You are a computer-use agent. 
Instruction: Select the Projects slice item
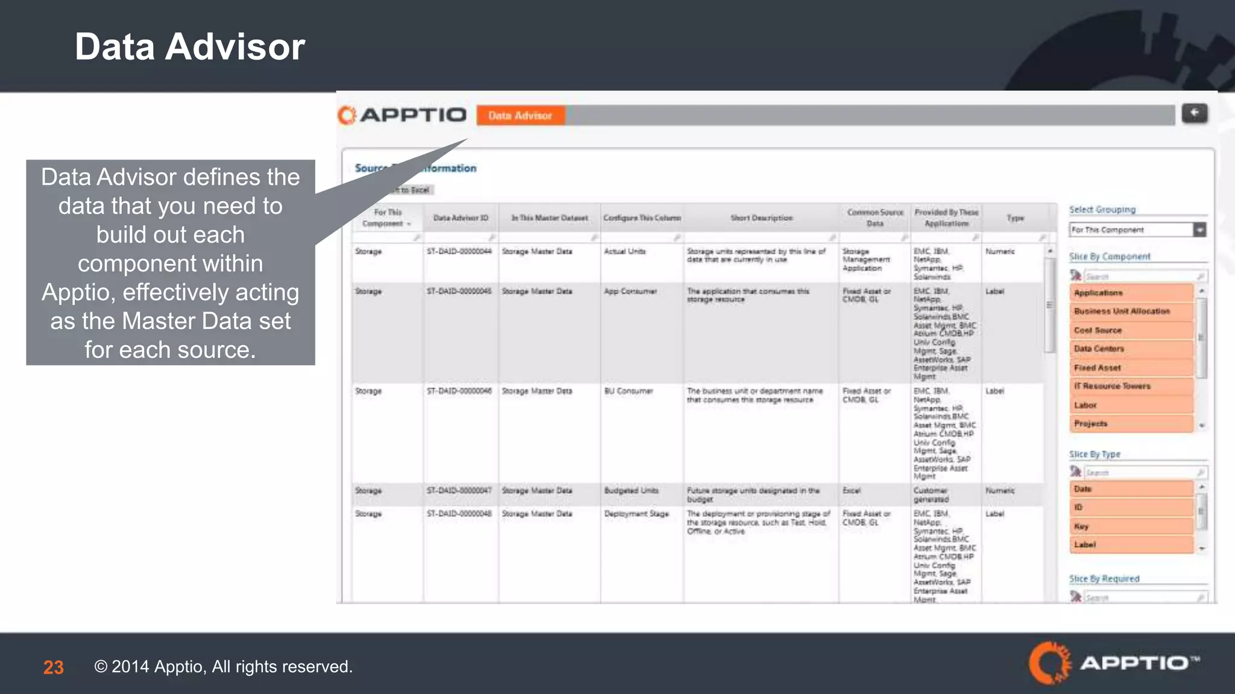1132,424
